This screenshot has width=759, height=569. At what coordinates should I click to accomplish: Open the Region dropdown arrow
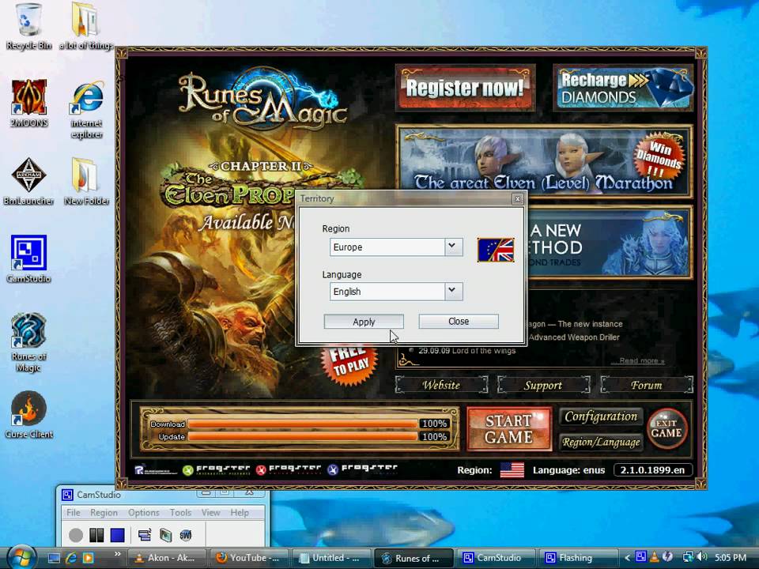pyautogui.click(x=454, y=247)
